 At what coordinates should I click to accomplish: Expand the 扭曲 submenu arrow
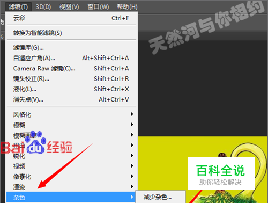[x=132, y=145]
